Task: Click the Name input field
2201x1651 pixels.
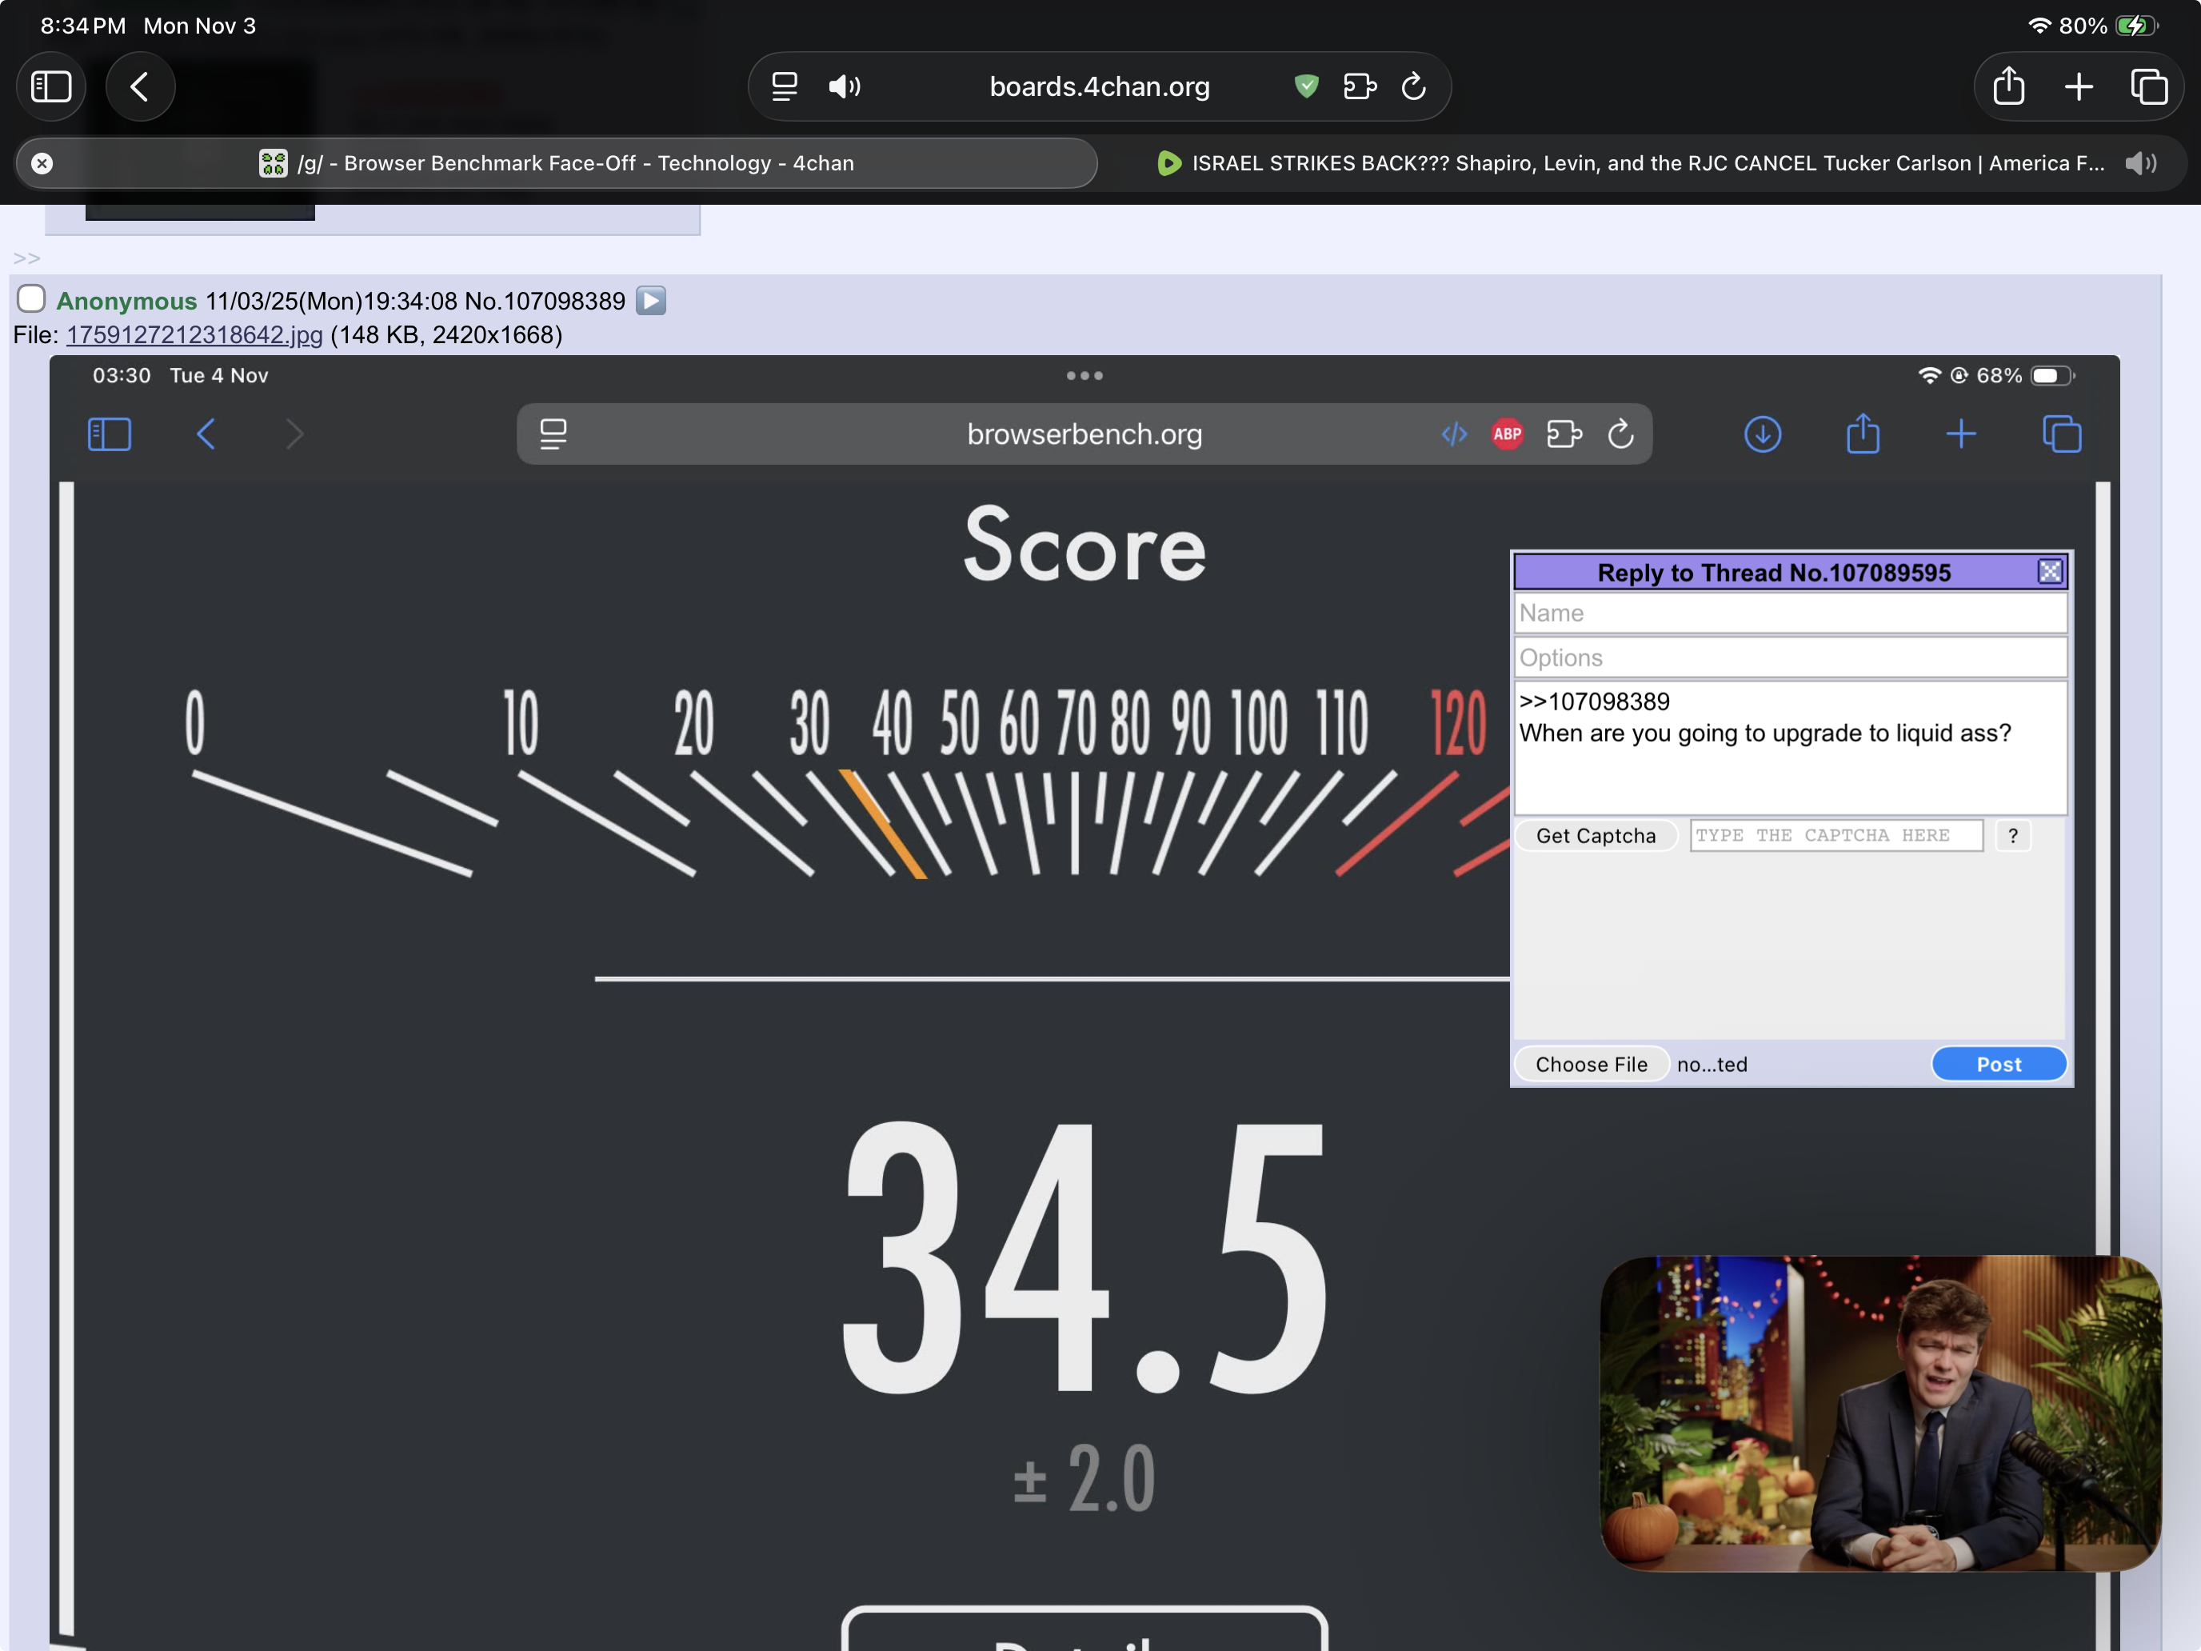Action: click(1789, 613)
